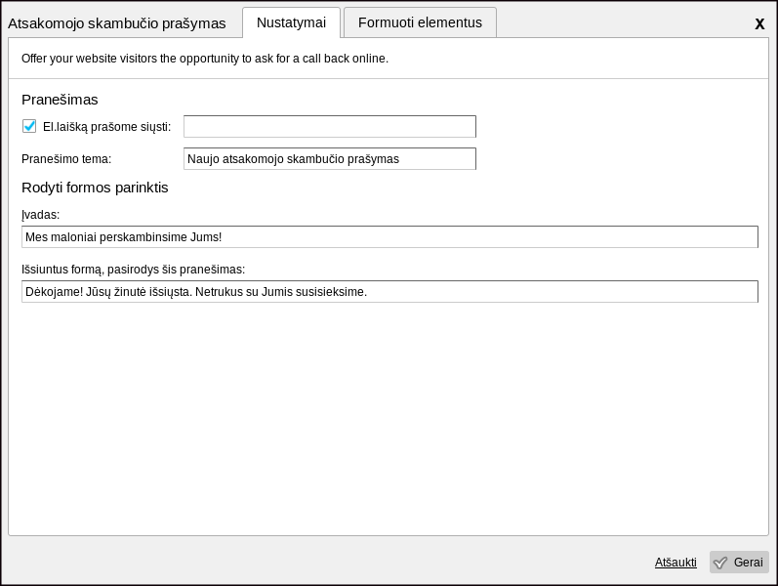This screenshot has height=586, width=778.
Task: Cancel via the Atšaukti link
Action: point(676,563)
